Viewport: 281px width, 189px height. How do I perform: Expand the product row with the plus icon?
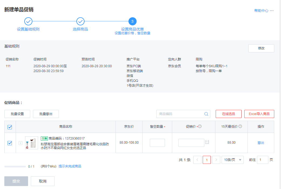tap(20, 143)
